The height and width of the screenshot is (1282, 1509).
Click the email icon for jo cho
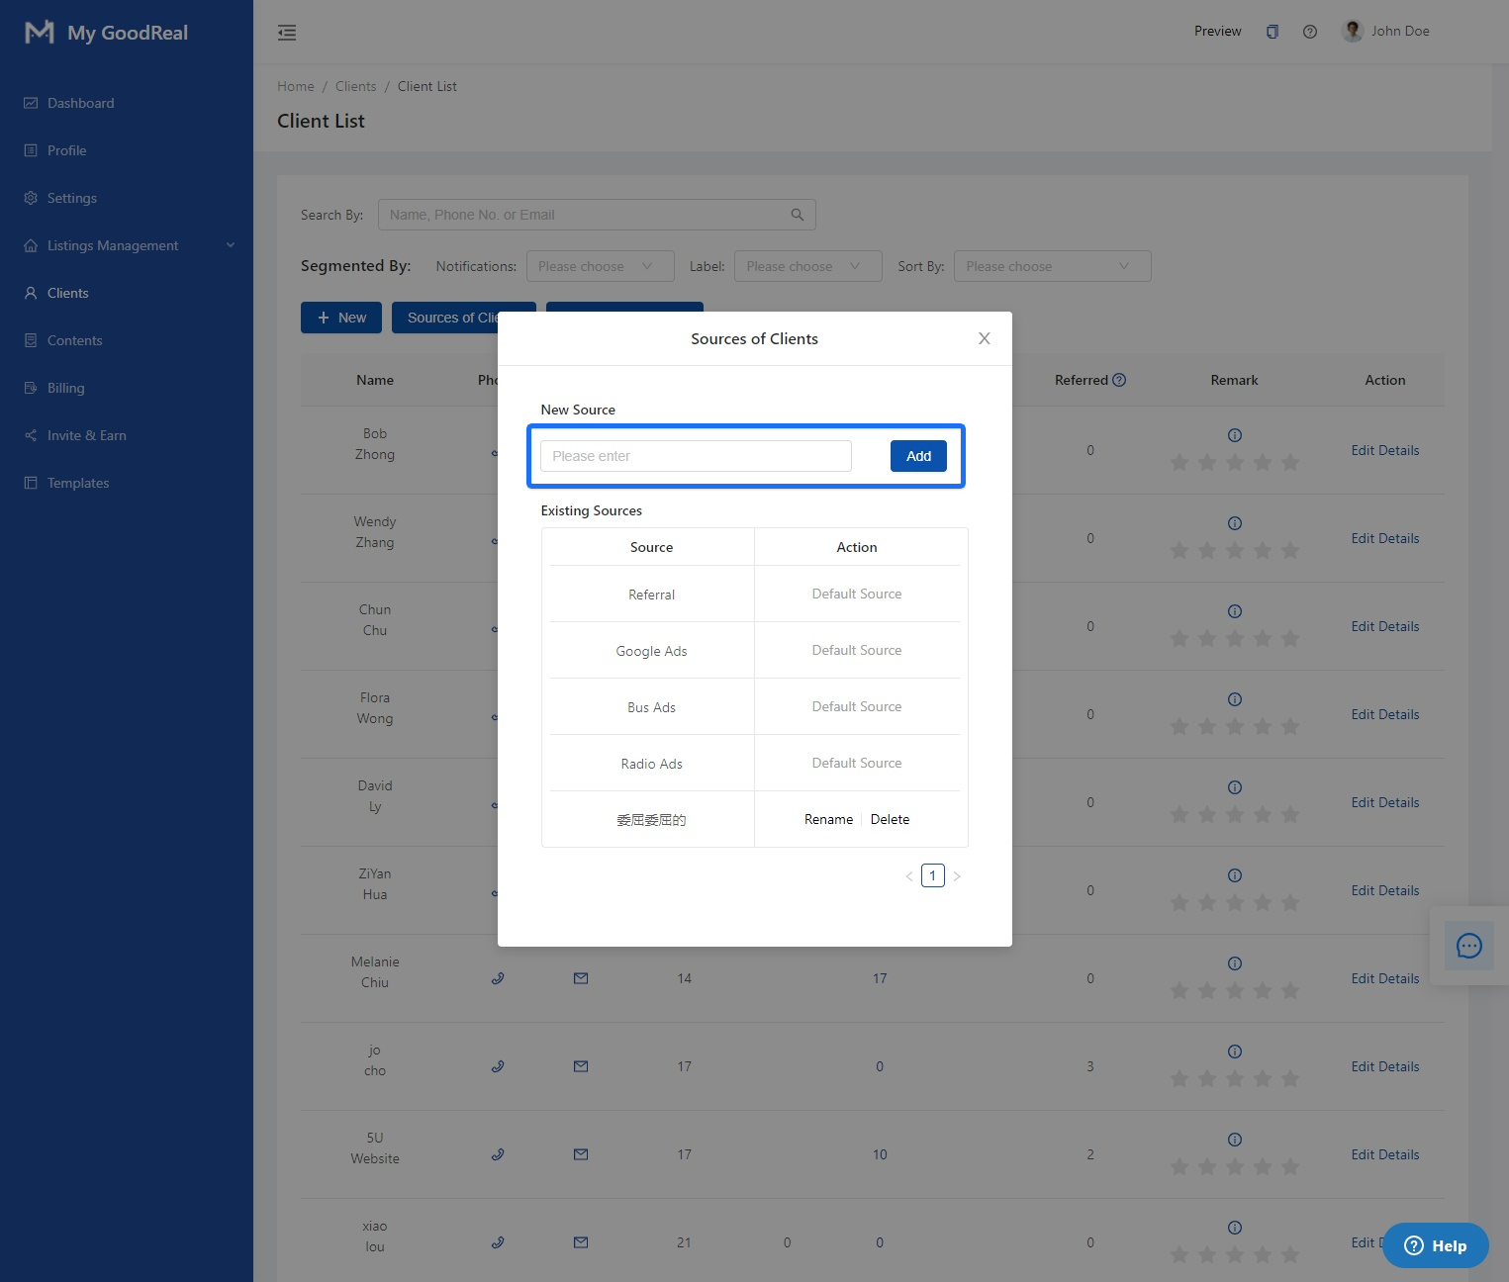pyautogui.click(x=581, y=1066)
